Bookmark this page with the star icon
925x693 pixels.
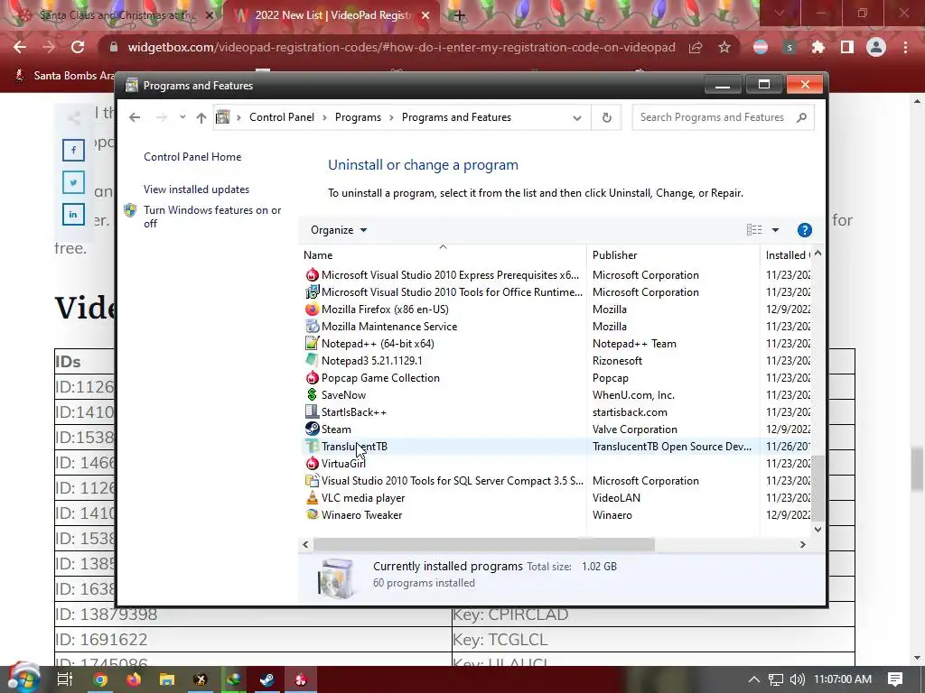pos(724,47)
